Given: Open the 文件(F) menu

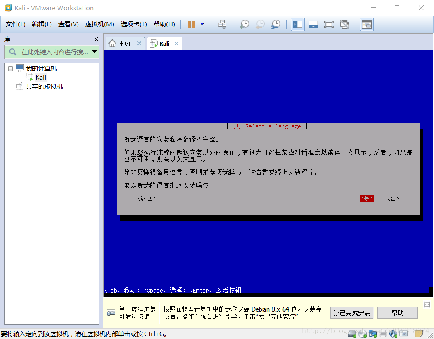Looking at the screenshot, I should 16,24.
